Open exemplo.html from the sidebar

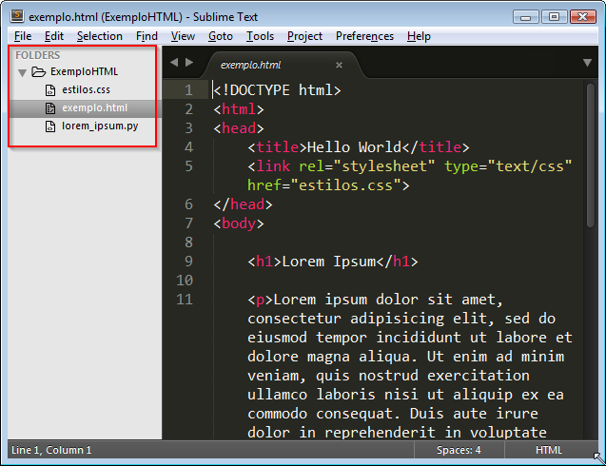(x=94, y=107)
